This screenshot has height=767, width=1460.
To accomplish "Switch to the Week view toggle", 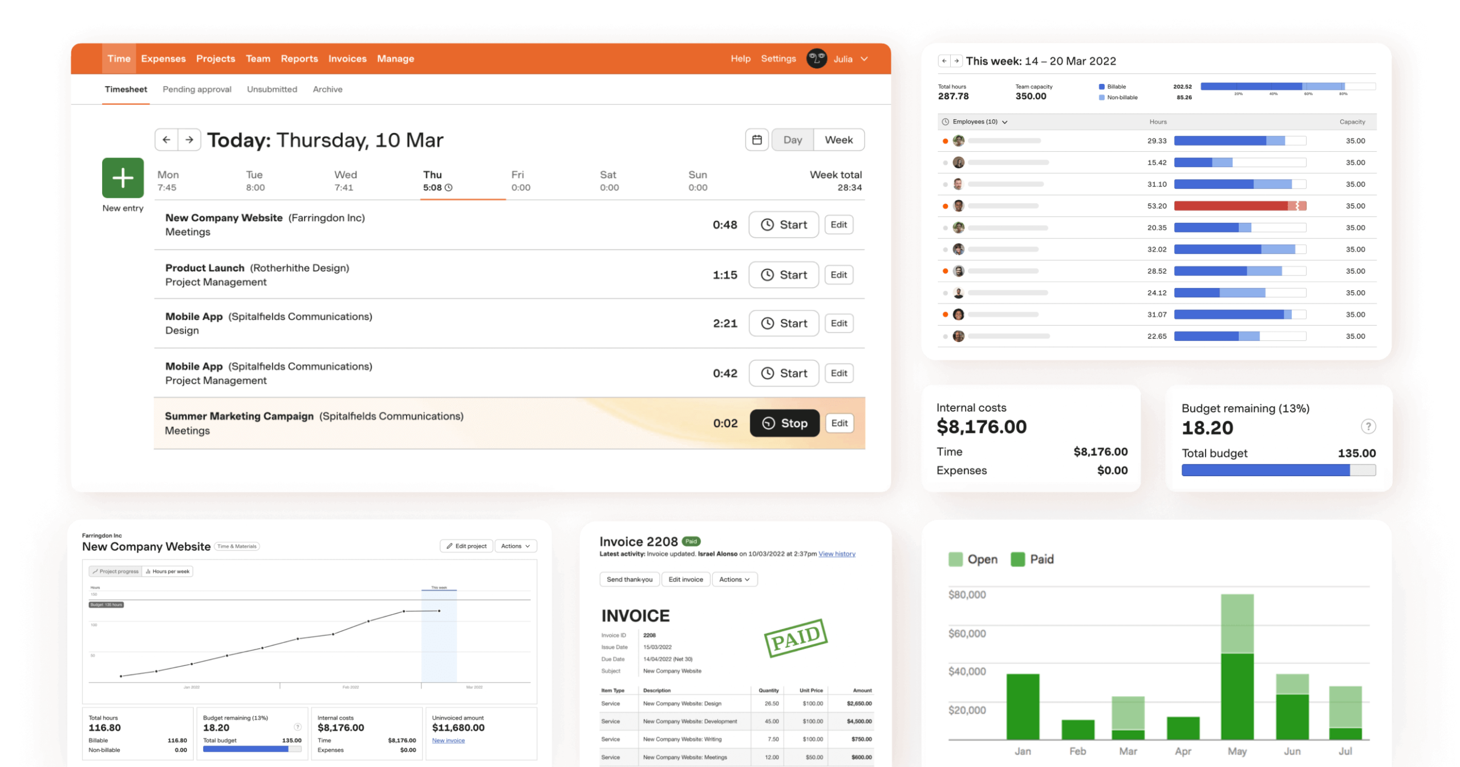I will click(837, 140).
